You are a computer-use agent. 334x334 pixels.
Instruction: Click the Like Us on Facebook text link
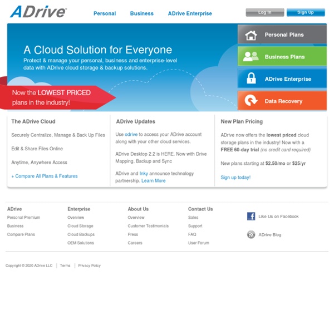[x=279, y=217]
